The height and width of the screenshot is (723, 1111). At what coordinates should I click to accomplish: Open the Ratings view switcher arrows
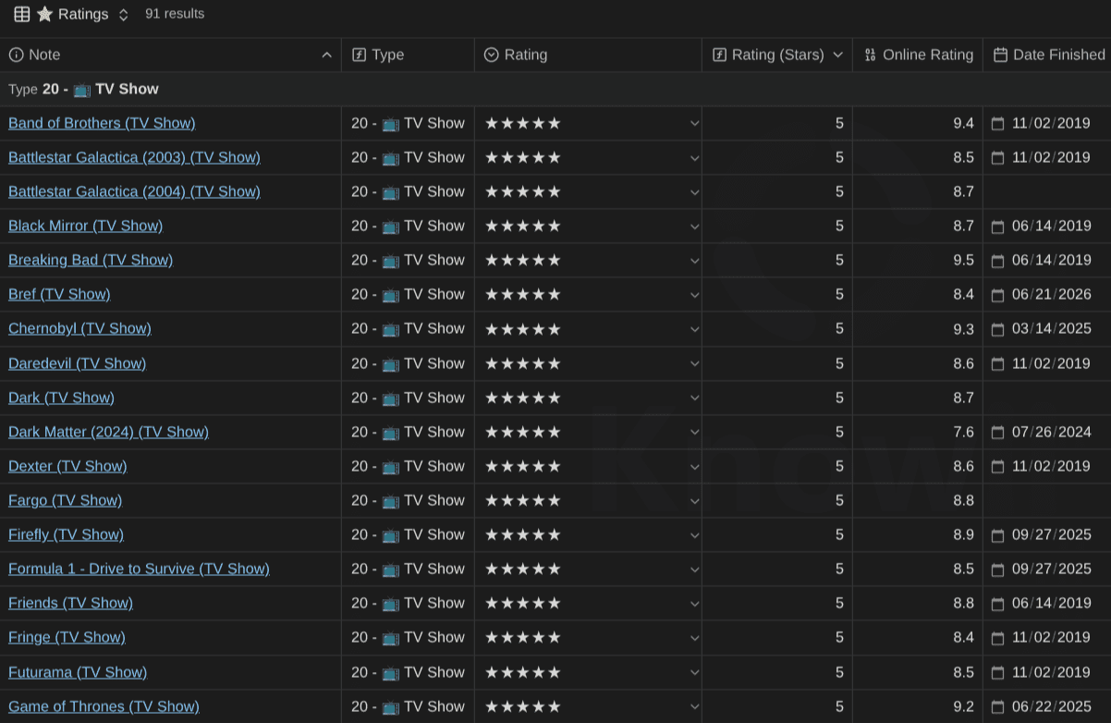click(x=124, y=15)
